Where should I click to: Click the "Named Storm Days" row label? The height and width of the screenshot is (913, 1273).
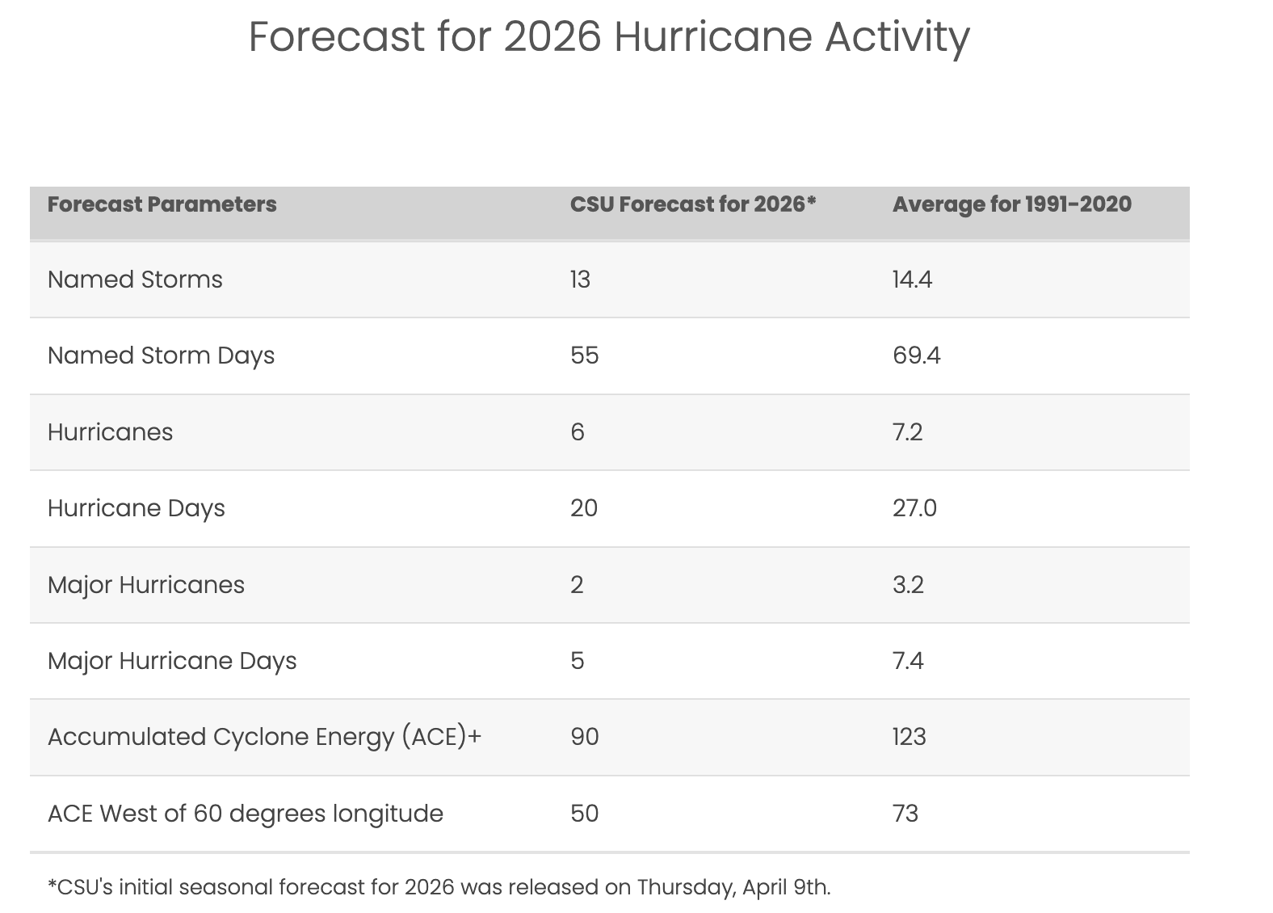pos(161,356)
